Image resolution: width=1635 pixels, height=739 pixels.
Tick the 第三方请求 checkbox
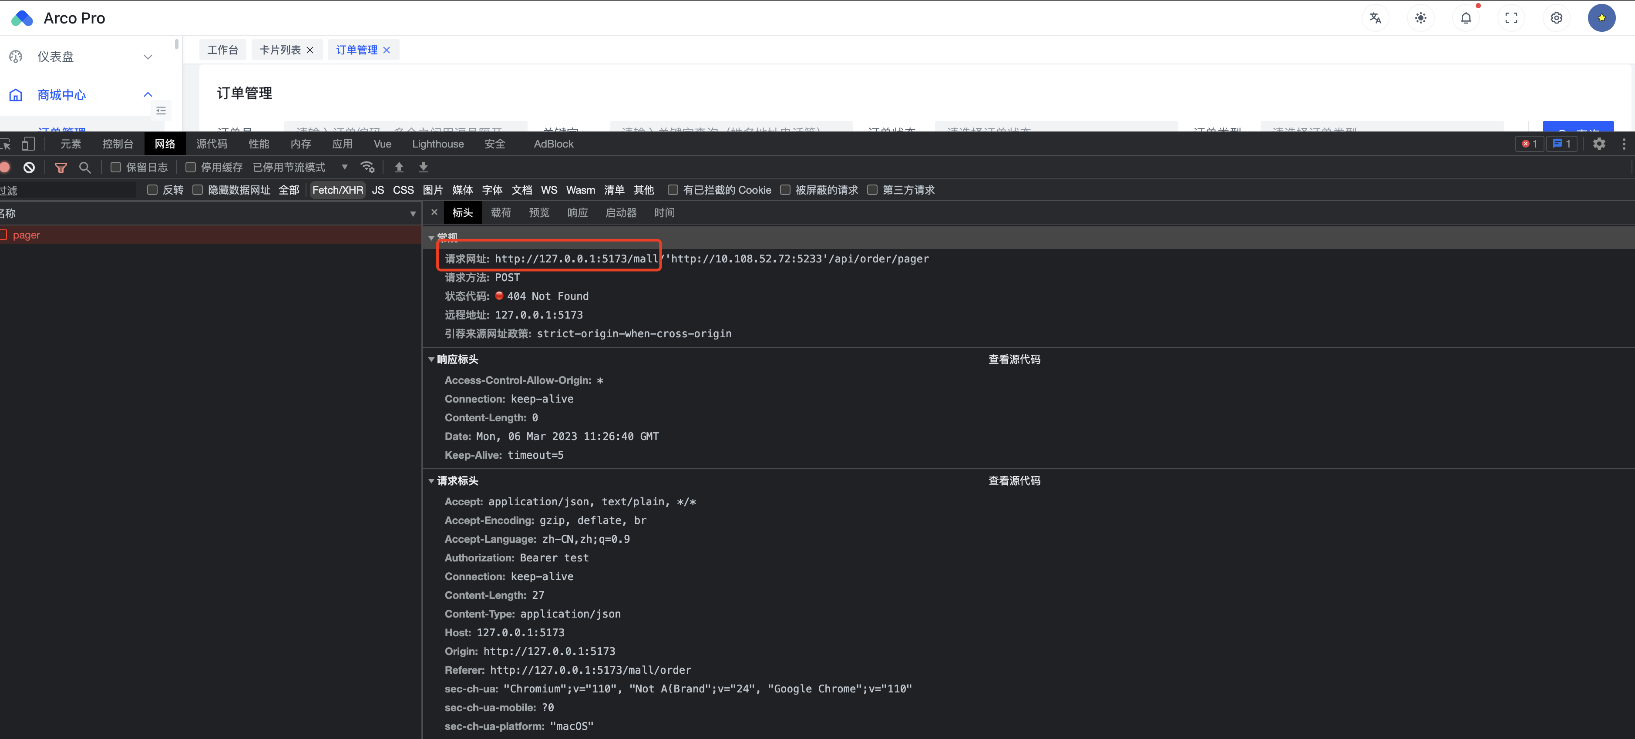(x=873, y=190)
